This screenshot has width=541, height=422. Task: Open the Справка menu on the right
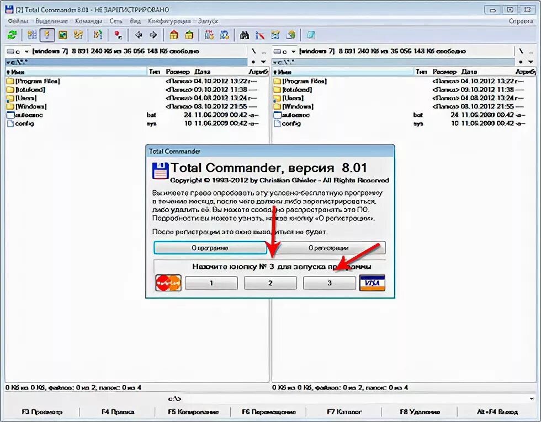click(521, 21)
